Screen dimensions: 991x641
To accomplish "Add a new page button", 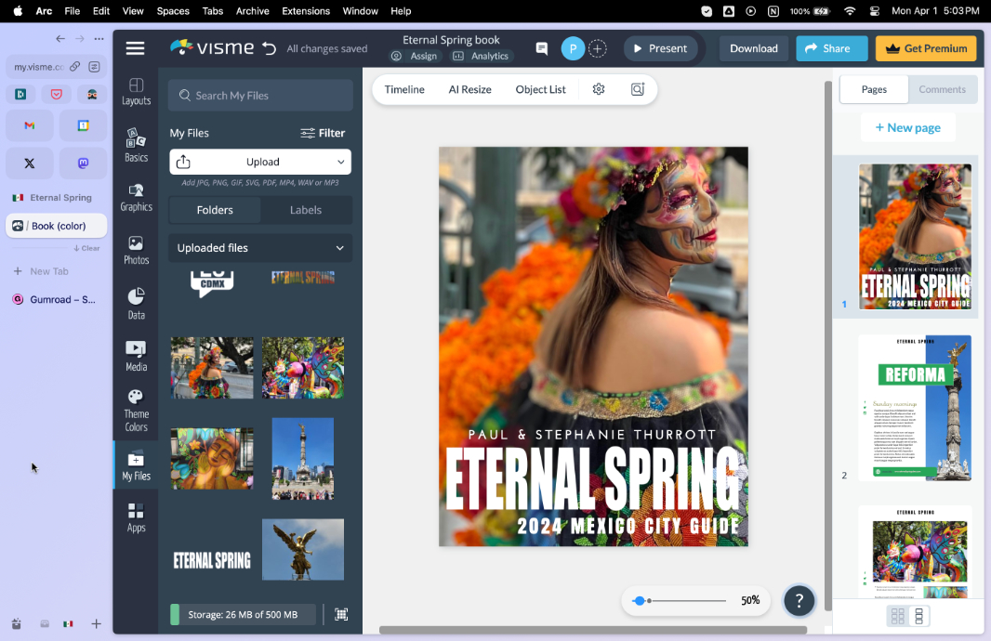I will pyautogui.click(x=907, y=127).
